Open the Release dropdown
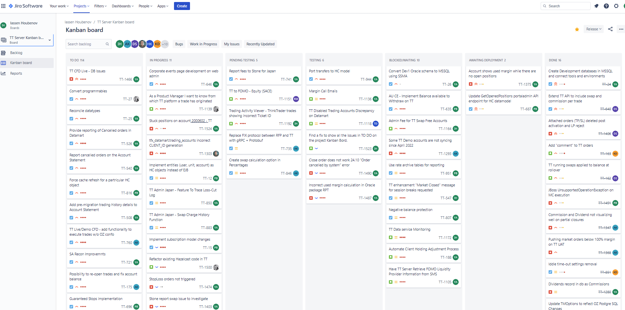Viewport: 625px width, 310px height. (593, 29)
